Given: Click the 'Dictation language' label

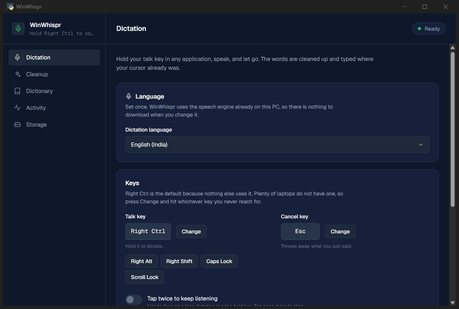Looking at the screenshot, I should 149,130.
